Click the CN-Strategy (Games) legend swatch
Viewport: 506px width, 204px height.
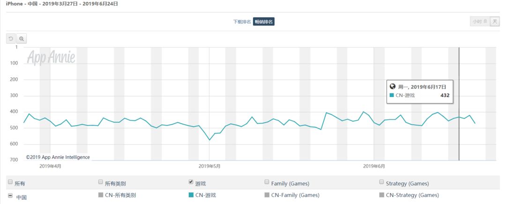(381, 195)
